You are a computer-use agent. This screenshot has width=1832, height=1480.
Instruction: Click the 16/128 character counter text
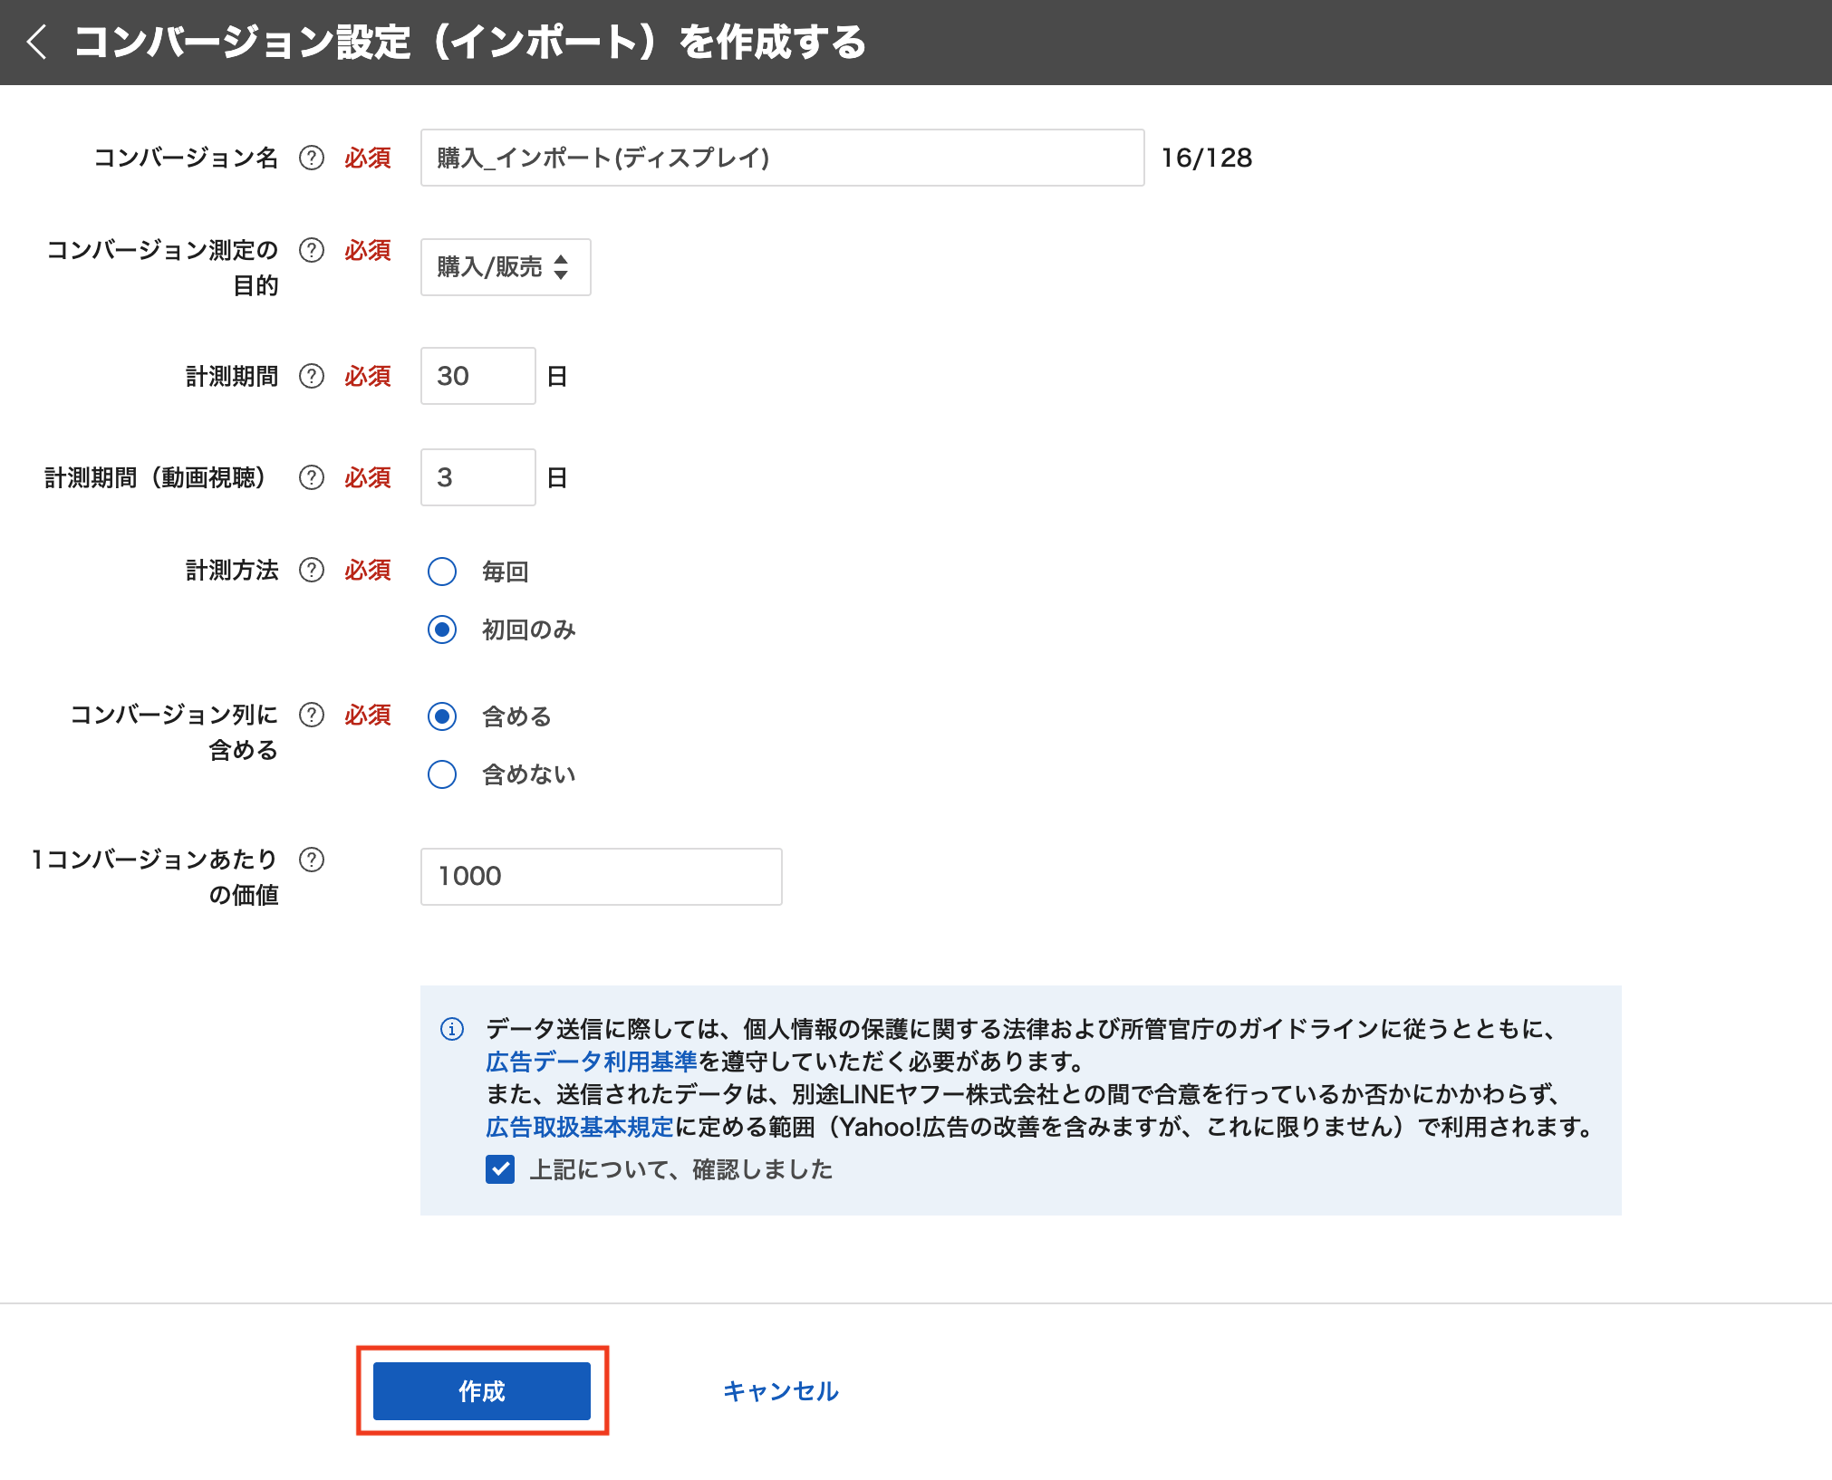(x=1207, y=159)
